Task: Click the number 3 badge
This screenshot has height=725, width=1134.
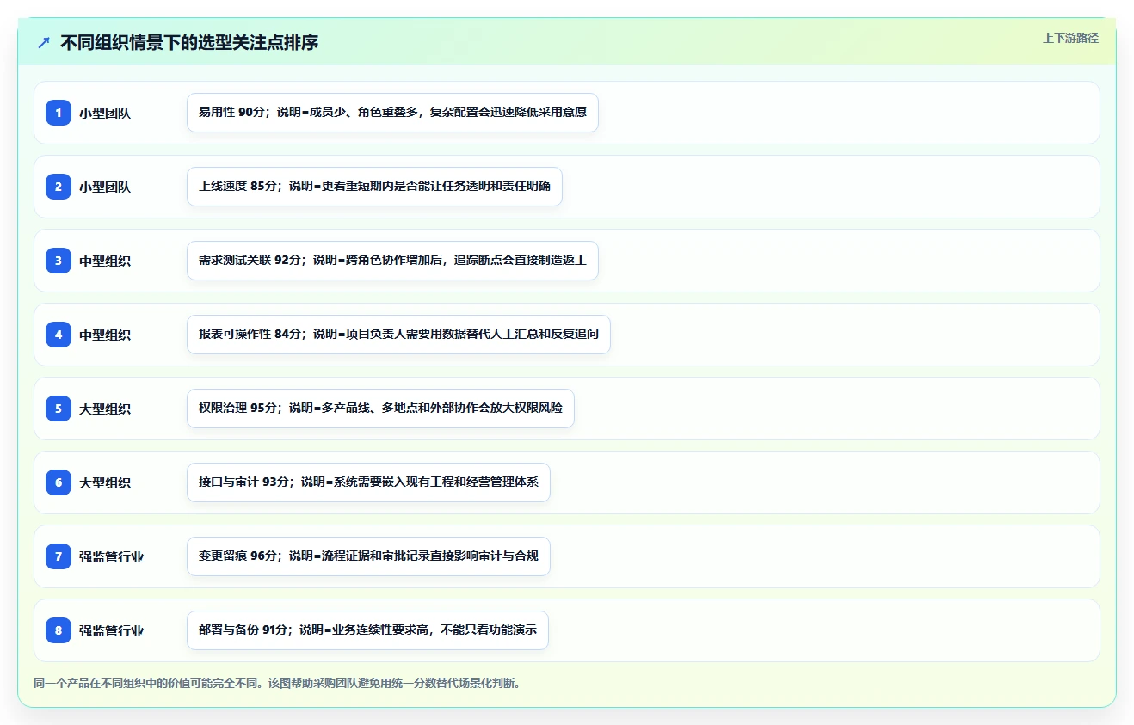Action: pos(59,261)
